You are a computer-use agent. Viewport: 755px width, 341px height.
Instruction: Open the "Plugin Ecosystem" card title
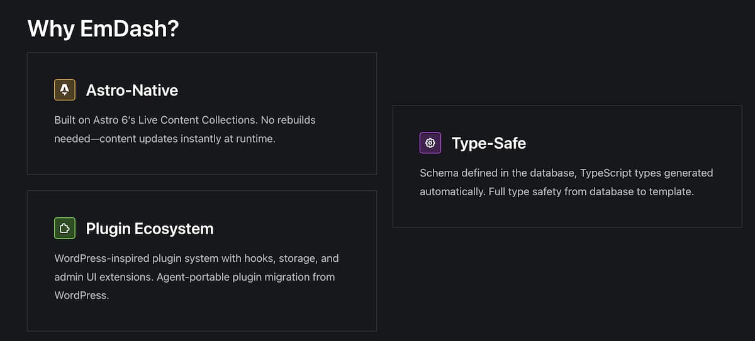150,229
